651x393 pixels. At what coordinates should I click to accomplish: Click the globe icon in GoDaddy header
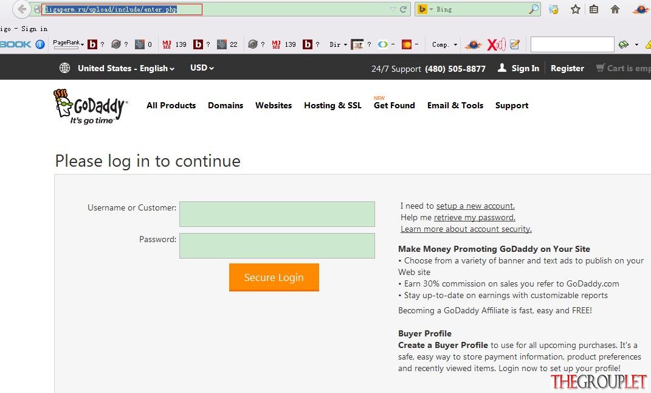[65, 68]
